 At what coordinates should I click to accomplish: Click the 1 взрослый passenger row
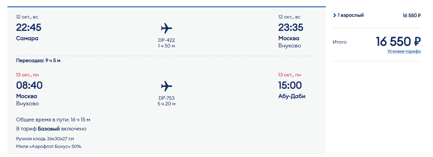point(377,15)
